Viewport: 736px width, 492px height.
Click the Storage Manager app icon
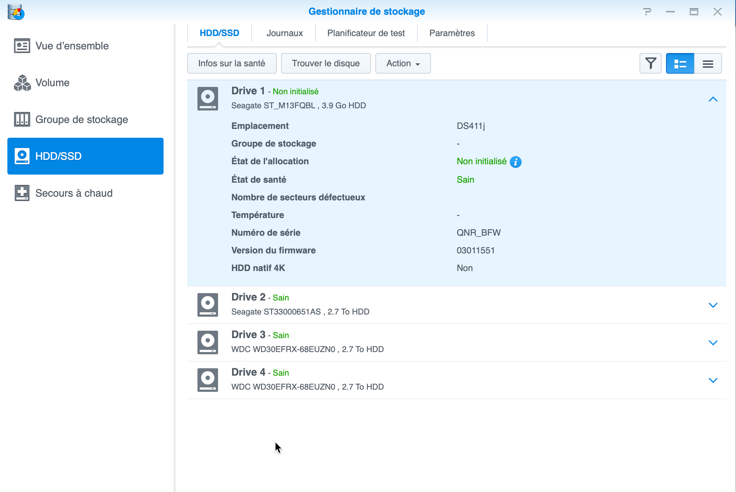point(16,12)
